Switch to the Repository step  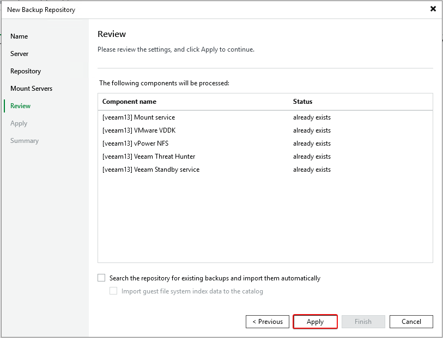26,71
